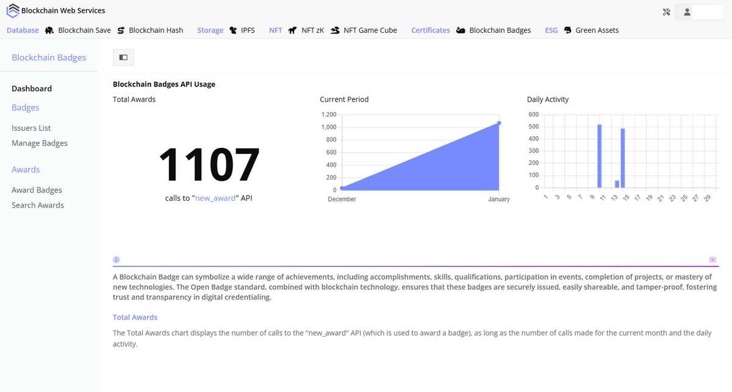Toggle the sidebar collapse button
Viewport: 732px width, 392px height.
[123, 57]
